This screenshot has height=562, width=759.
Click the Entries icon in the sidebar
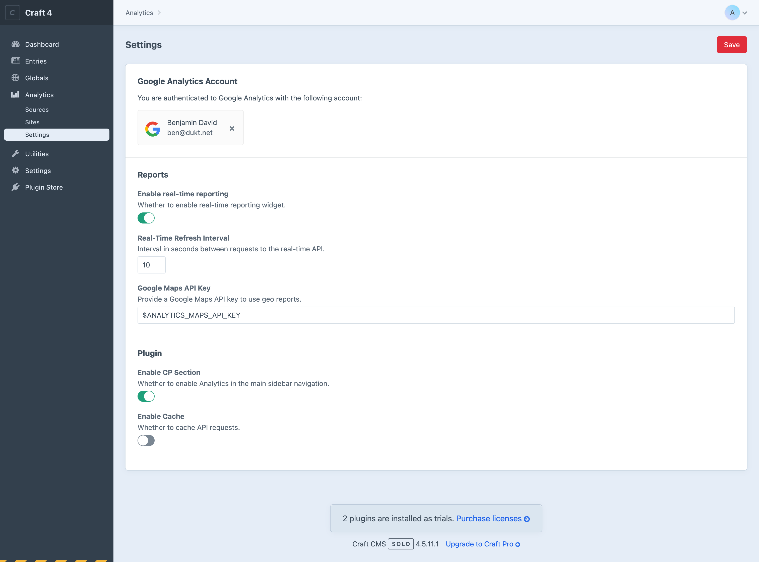[16, 61]
